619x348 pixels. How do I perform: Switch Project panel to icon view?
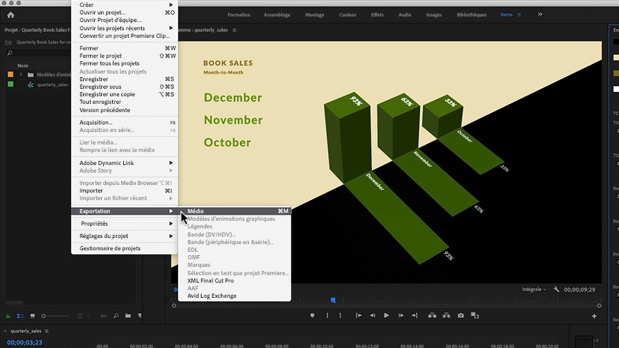coord(33,316)
